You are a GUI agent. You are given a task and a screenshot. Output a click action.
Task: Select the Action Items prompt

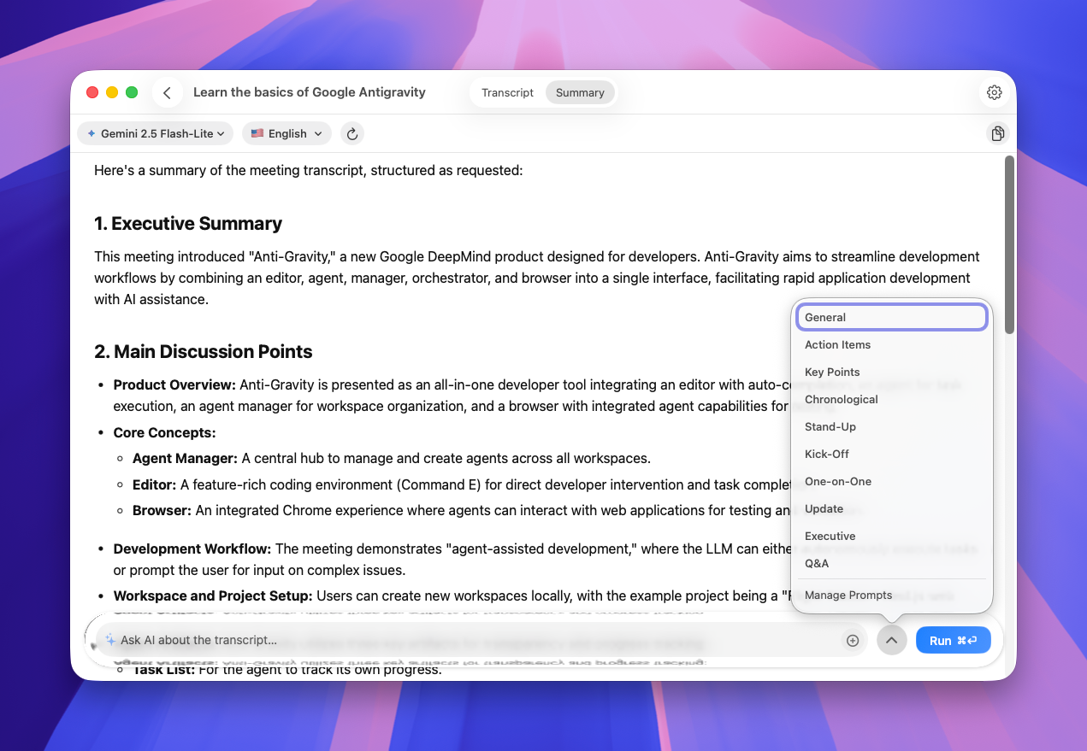pyautogui.click(x=837, y=345)
